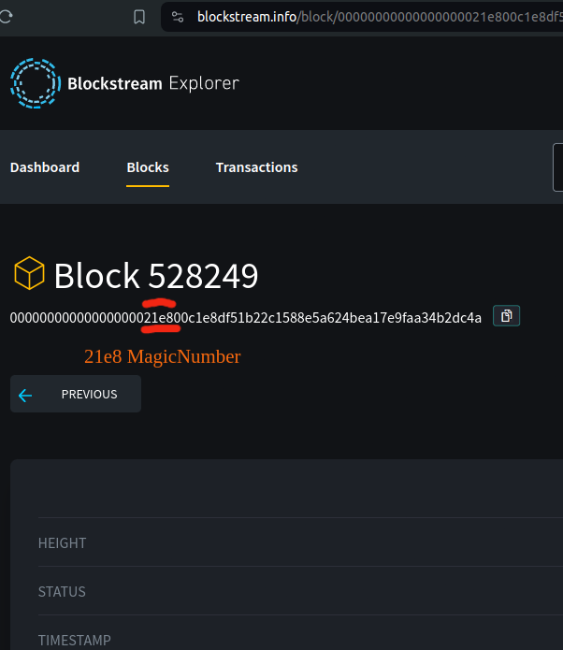The height and width of the screenshot is (650, 563).
Task: Click the blockstream.info URL address field
Action: [374, 17]
